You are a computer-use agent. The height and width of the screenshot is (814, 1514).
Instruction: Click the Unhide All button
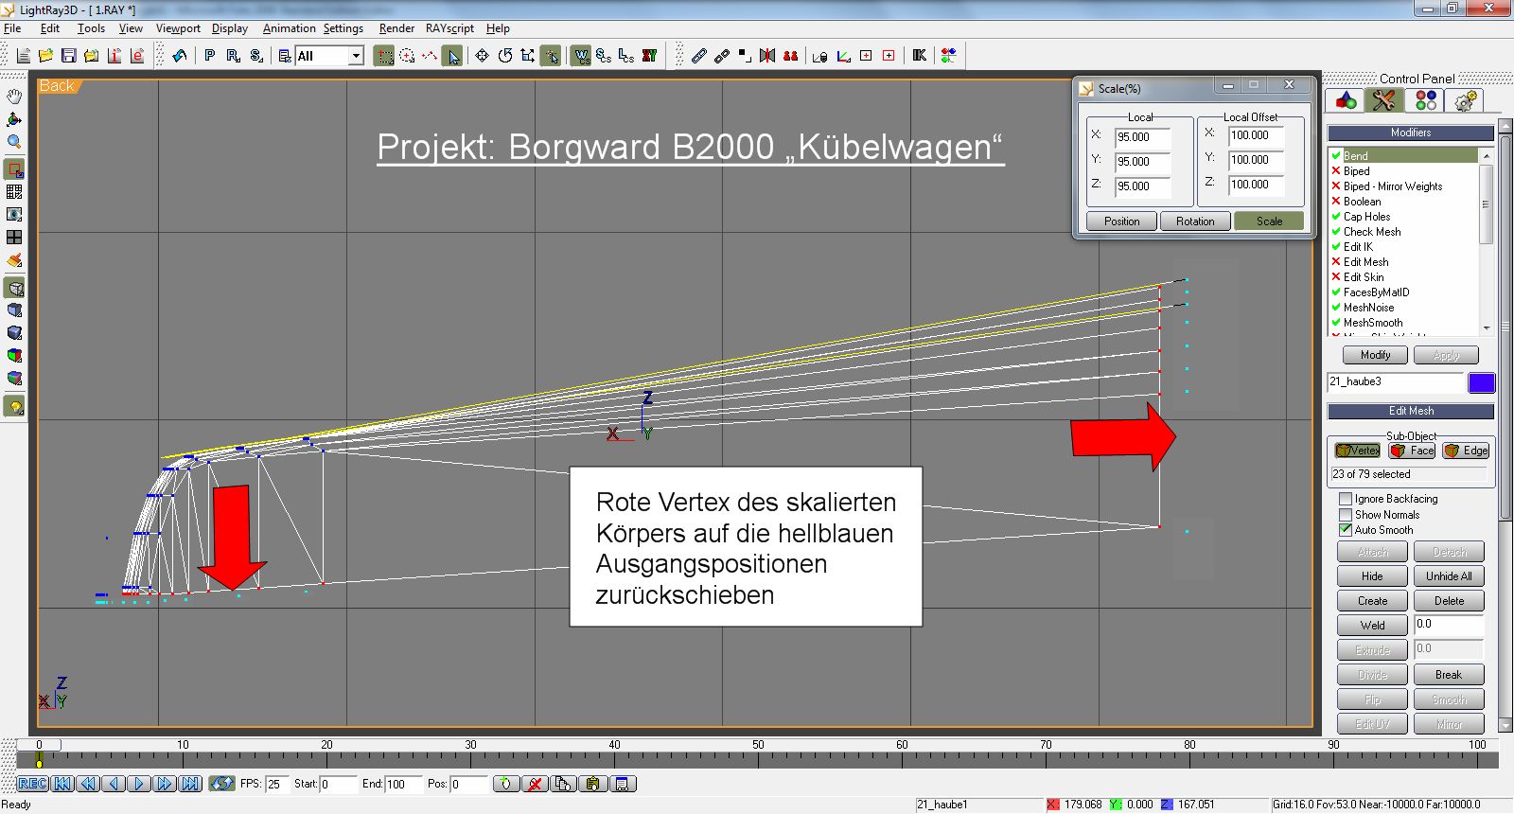tap(1449, 576)
